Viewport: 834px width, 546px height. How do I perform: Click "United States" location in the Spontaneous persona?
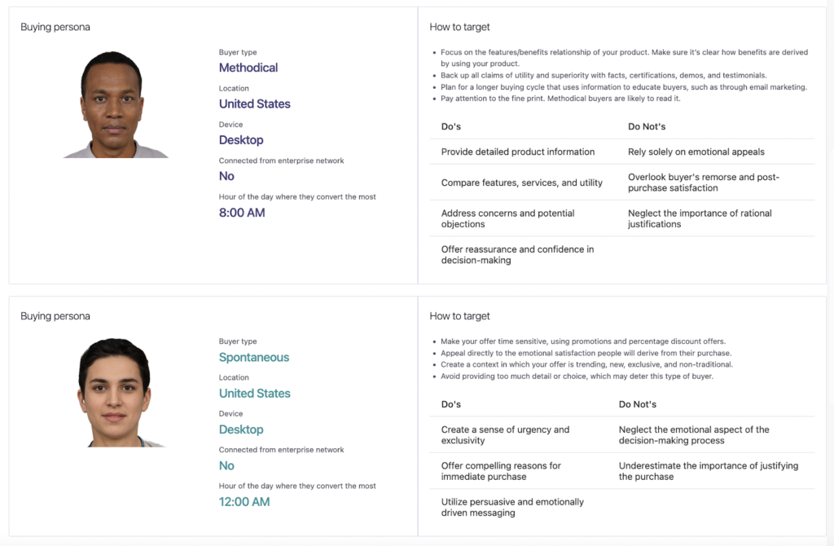[x=254, y=393]
